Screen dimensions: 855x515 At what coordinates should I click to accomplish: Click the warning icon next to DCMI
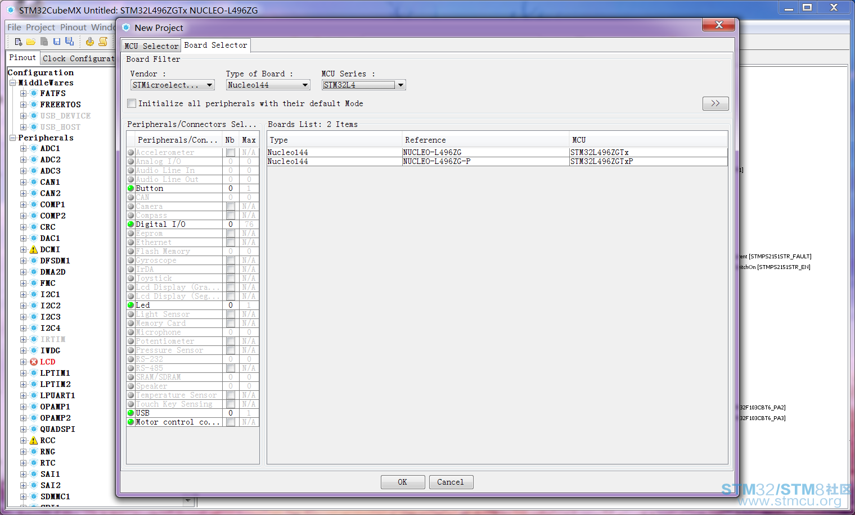[34, 250]
